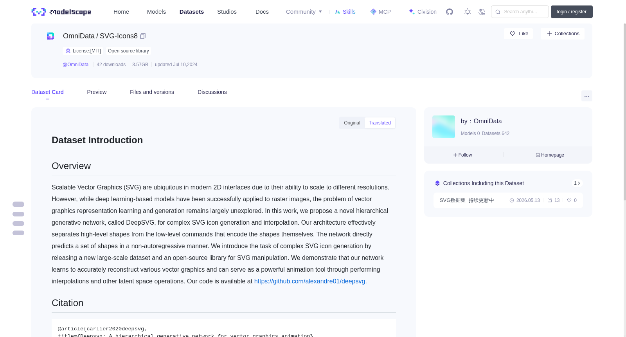
Task: Open the SVG数据集_持续更新中 collection
Action: point(467,200)
